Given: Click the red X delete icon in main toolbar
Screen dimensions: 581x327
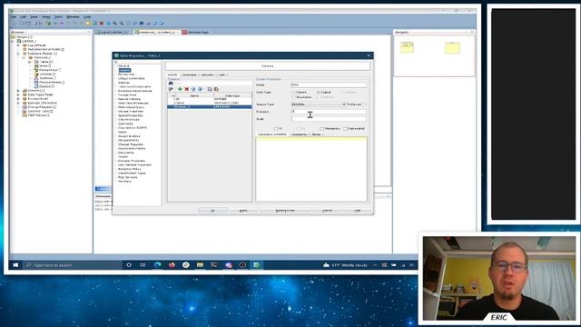Looking at the screenshot, I should (102, 24).
